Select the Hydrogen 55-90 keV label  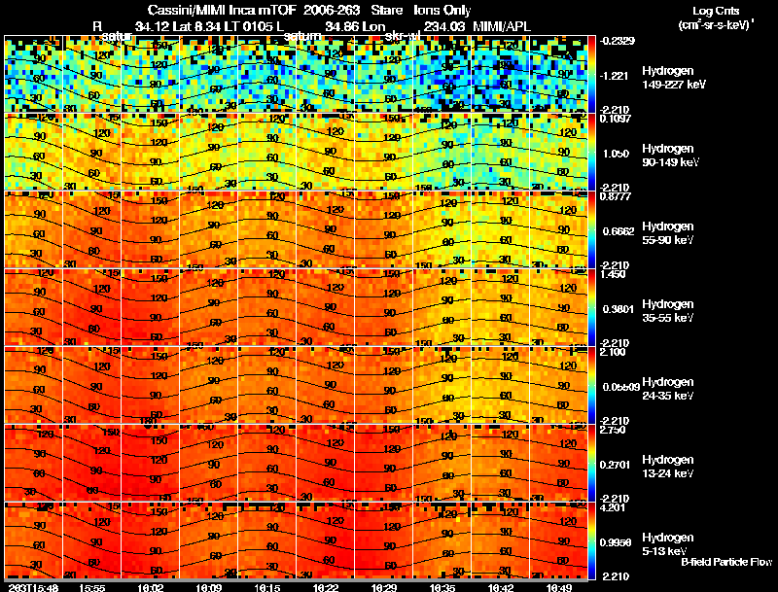coord(667,233)
